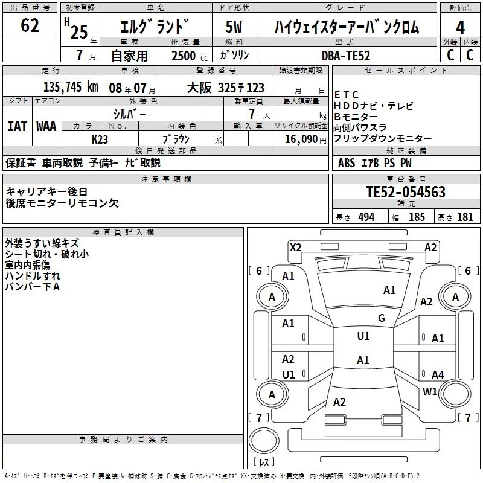The width and height of the screenshot is (483, 483).
Task: Click the 車両取説 item
Action: [x=63, y=162]
